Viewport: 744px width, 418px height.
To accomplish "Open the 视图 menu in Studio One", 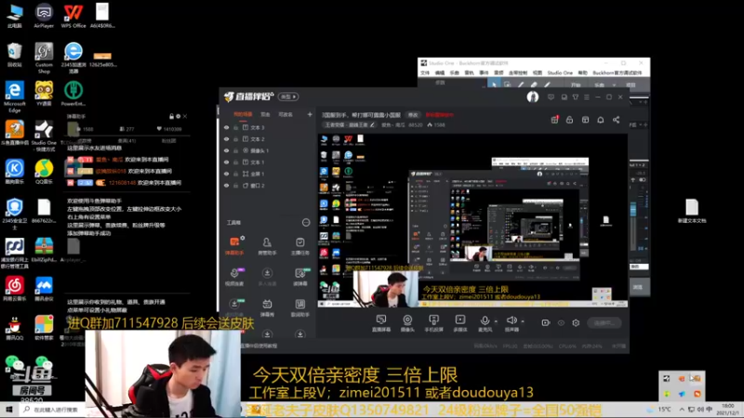I will 538,73.
